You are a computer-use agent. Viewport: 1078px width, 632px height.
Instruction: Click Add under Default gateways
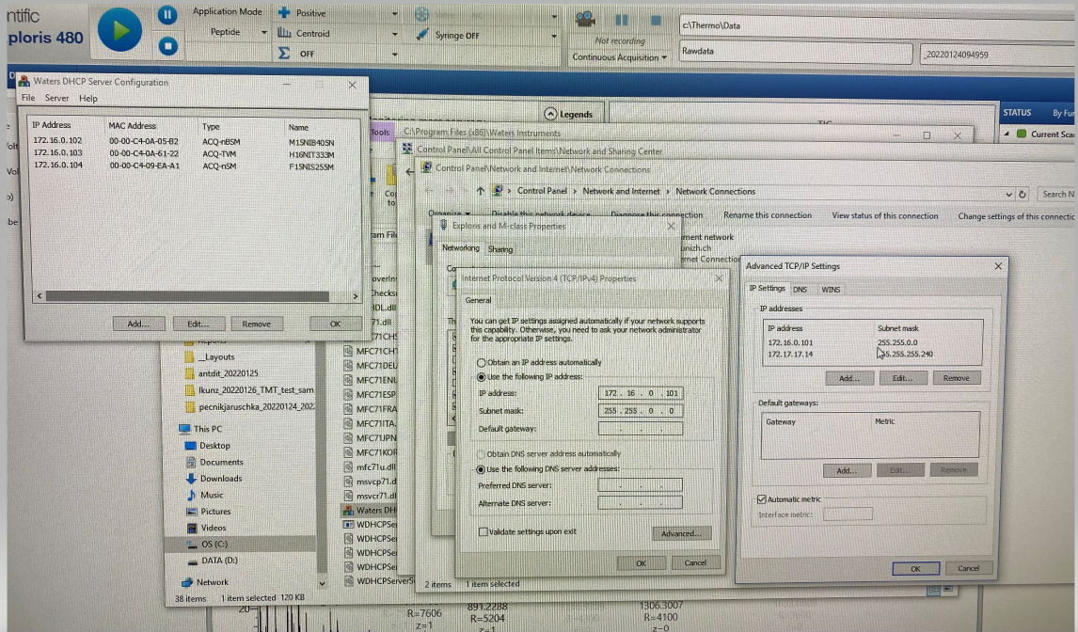[x=847, y=471]
